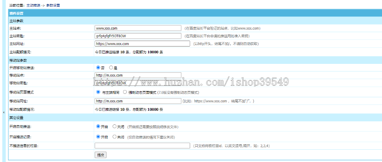Image resolution: width=382 pixels, height=162 pixels.
Task: Set 开启自动推送 to 关闭
Action: click(114, 126)
